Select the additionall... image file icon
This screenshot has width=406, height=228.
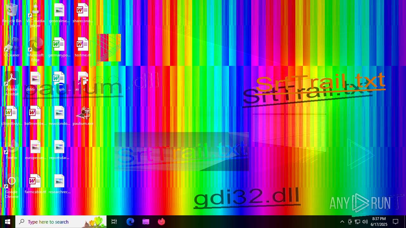coord(35,82)
